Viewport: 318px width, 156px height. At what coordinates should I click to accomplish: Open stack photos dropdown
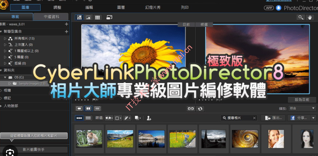click(x=138, y=118)
